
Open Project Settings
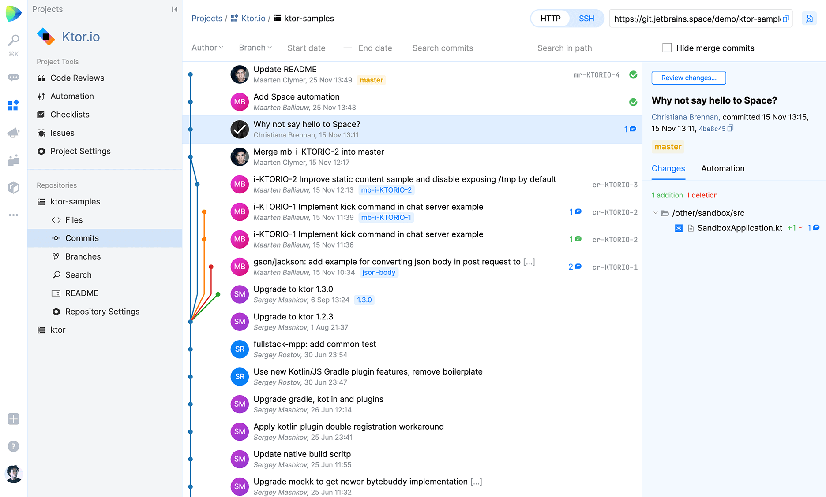pyautogui.click(x=80, y=151)
